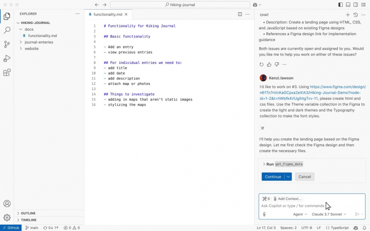This screenshot has height=231, width=370.
Task: Open Copilot status icon in status bar
Action: click(x=355, y=228)
